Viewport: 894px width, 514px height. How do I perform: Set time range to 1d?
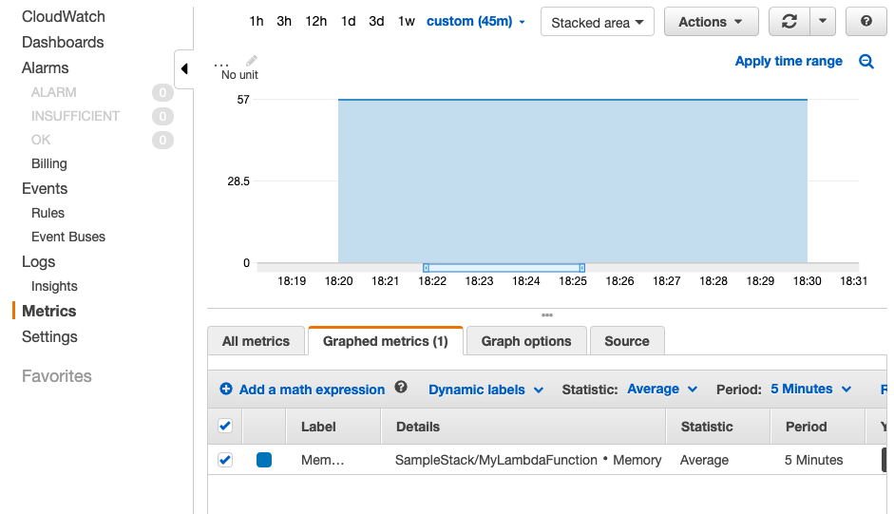coord(348,22)
